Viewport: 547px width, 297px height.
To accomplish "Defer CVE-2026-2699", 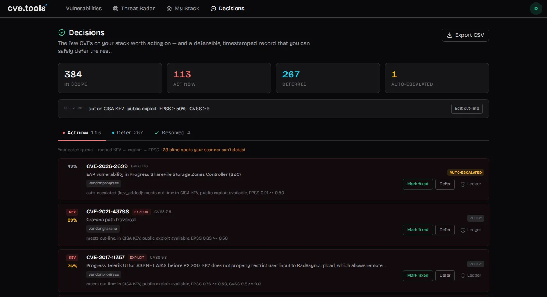I will pyautogui.click(x=445, y=184).
